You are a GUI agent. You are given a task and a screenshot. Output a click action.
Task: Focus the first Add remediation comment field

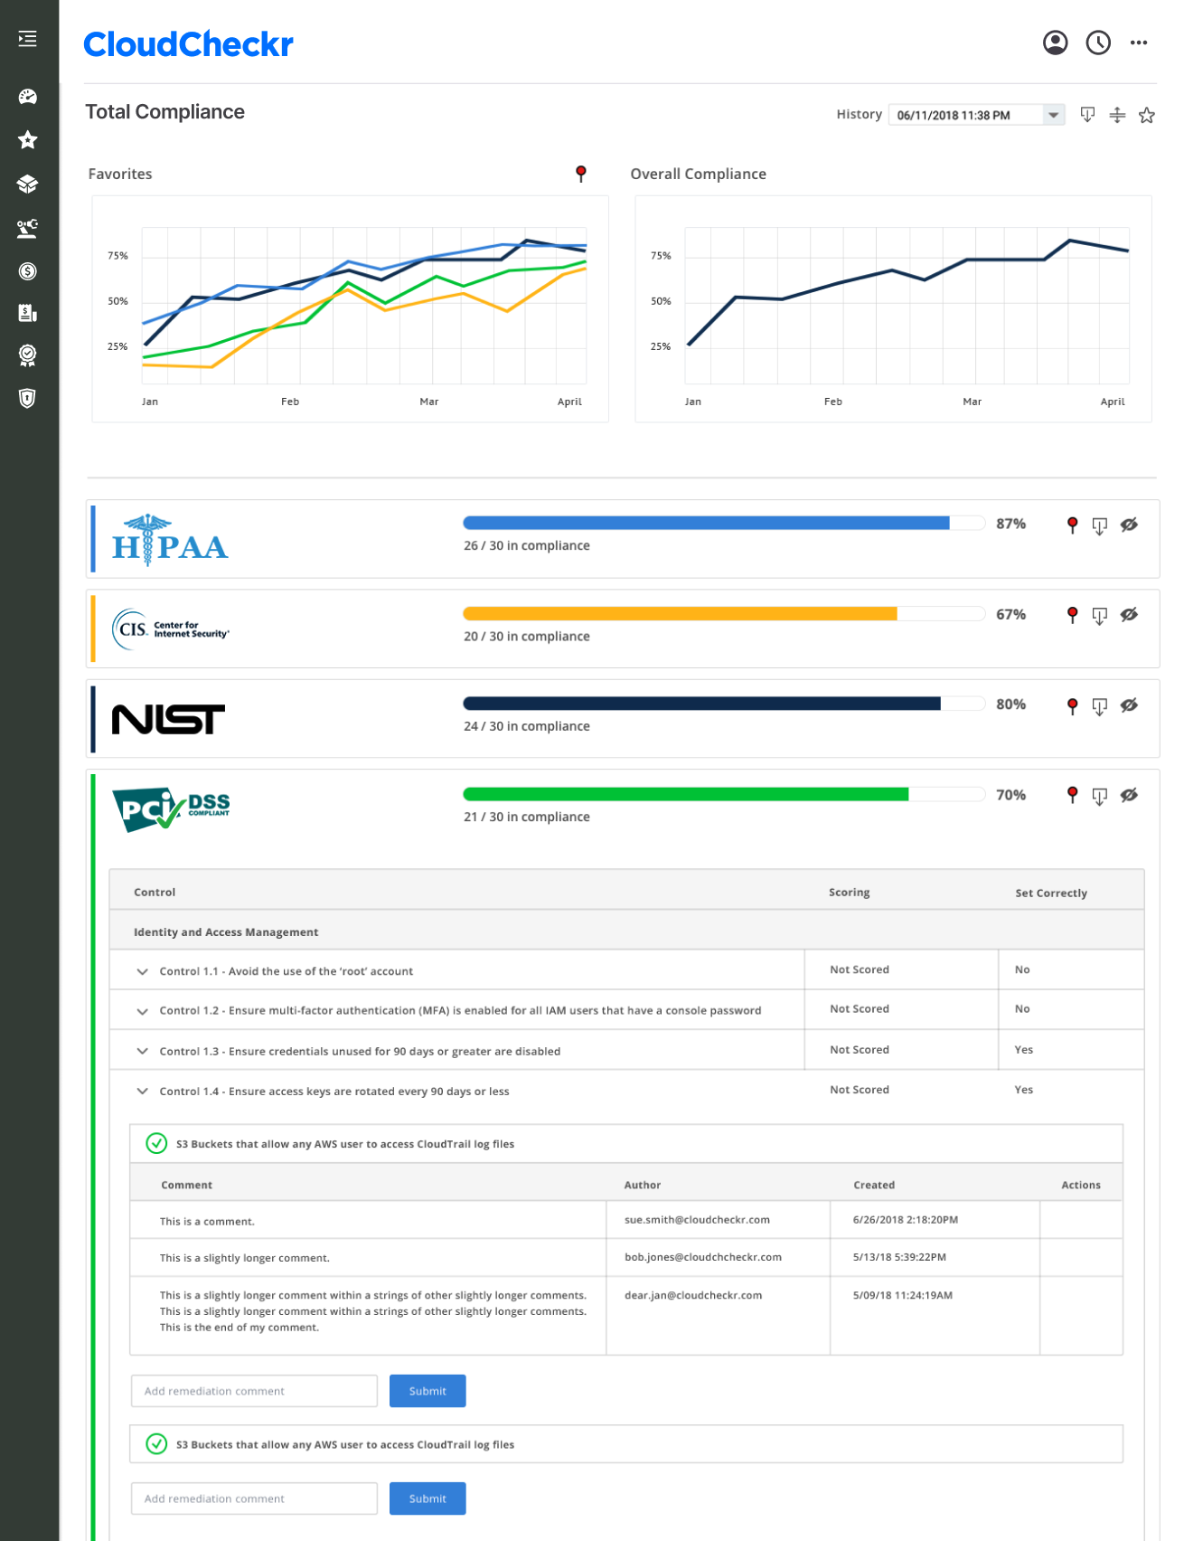pyautogui.click(x=254, y=1391)
